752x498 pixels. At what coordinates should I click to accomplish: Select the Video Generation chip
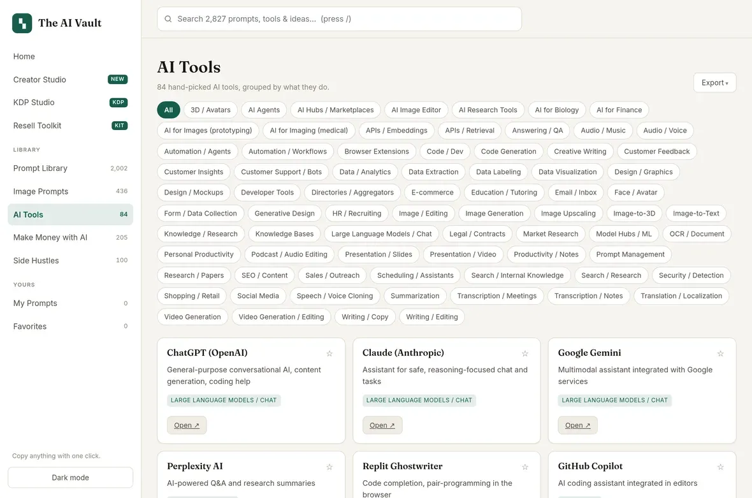pyautogui.click(x=192, y=317)
